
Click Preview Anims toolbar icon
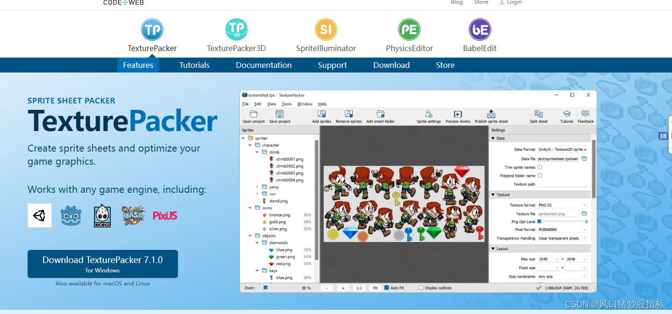(x=458, y=114)
